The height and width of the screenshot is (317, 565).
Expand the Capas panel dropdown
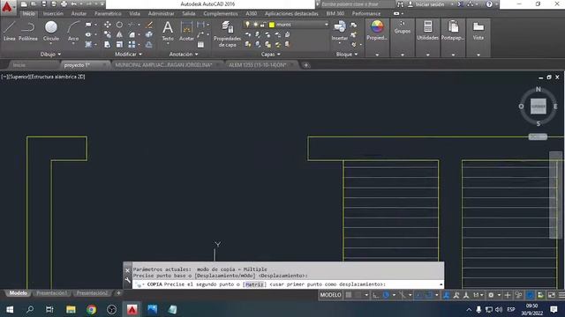[x=271, y=55]
